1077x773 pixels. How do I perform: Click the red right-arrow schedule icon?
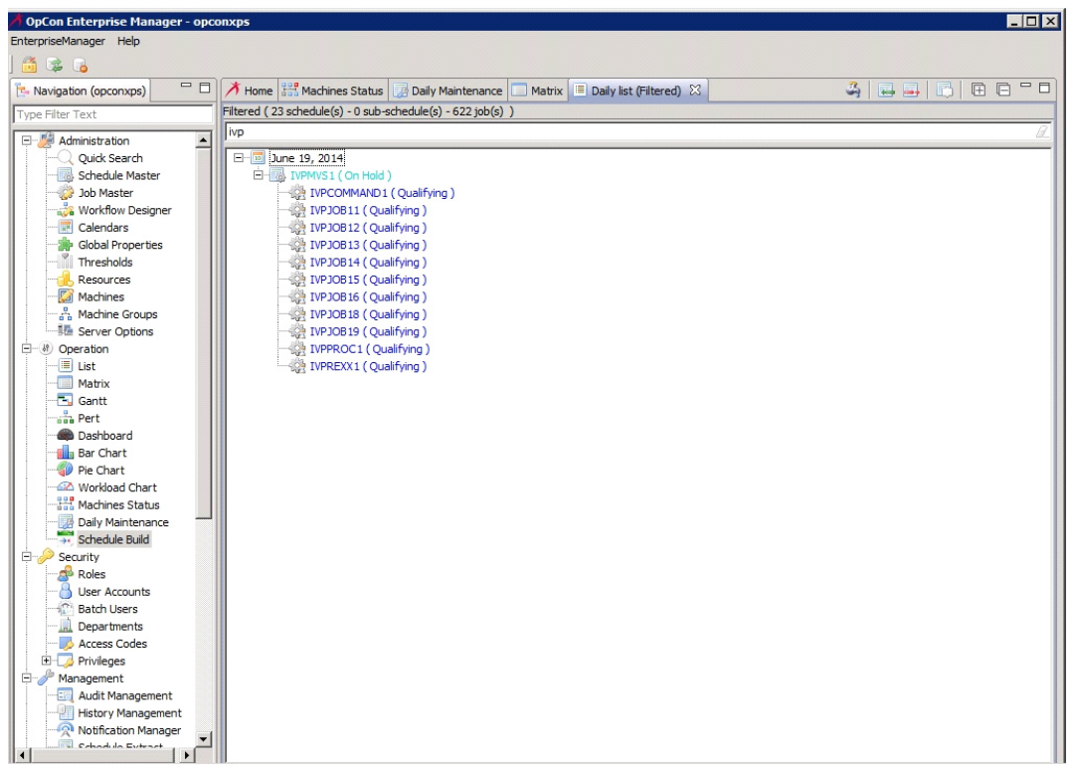point(911,90)
